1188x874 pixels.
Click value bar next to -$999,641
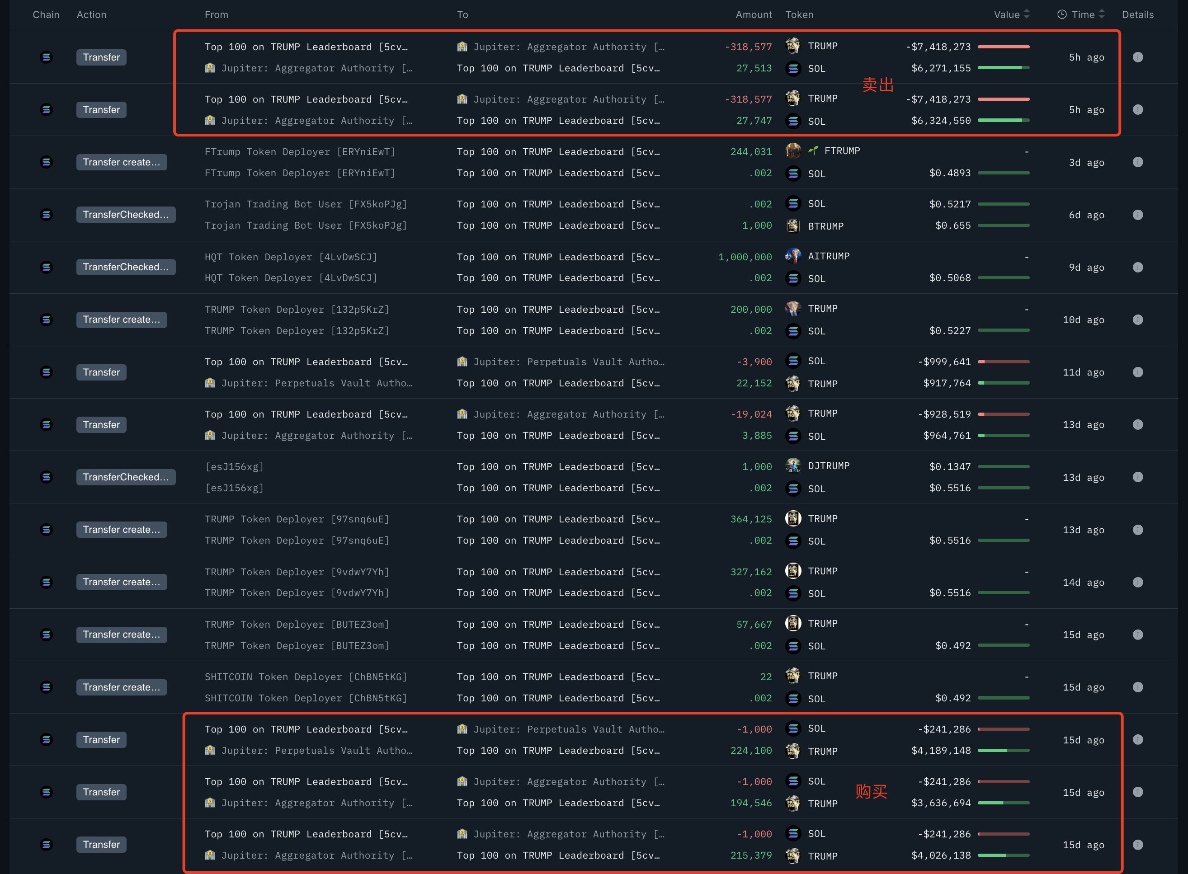point(1003,362)
